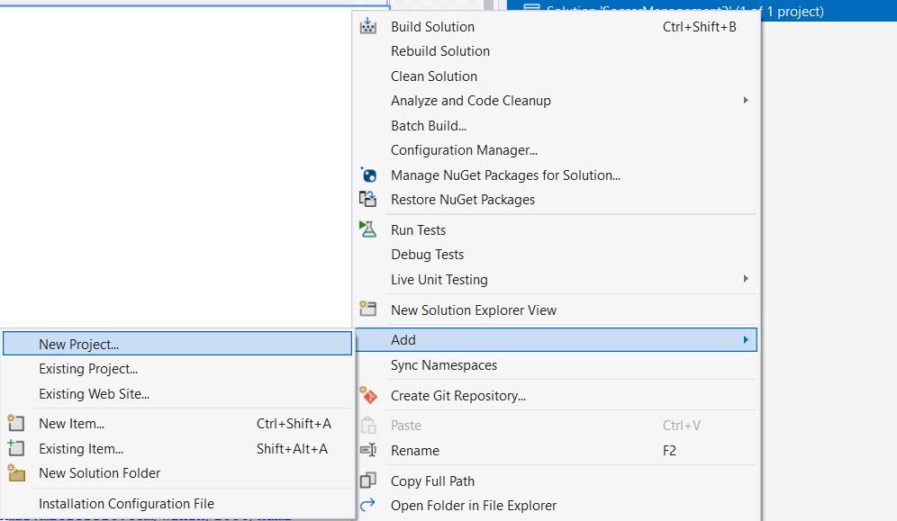Select the Debug Tests entry
897x521 pixels.
tap(557, 255)
